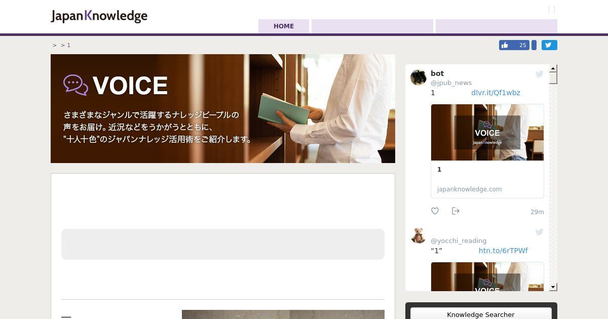Share via the blue Twitter bird button
The height and width of the screenshot is (319, 608).
tap(549, 45)
